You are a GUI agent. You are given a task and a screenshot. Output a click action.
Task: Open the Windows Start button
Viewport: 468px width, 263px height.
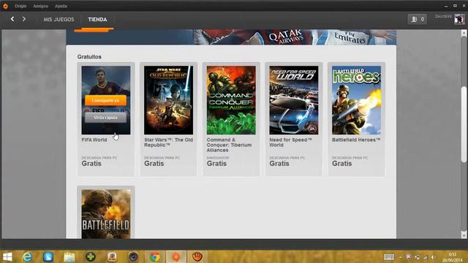7,256
